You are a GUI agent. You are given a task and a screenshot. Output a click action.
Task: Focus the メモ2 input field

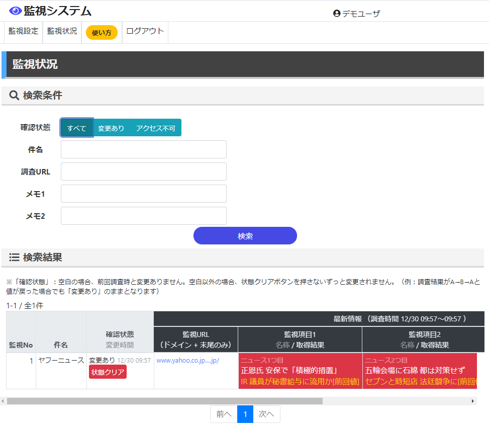point(143,216)
